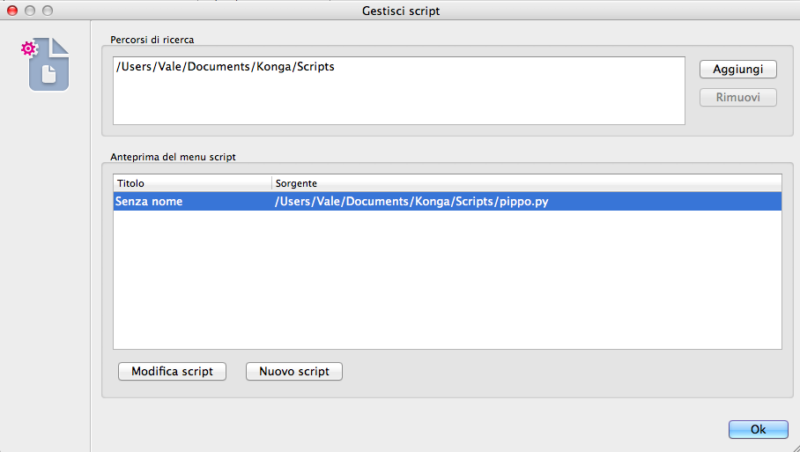Viewport: 800px width, 452px height.
Task: Select the Konga/Scripts search path entry
Action: click(x=225, y=67)
